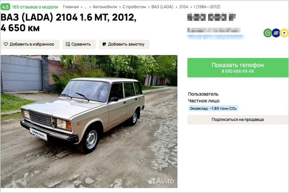
Task: Click the Avito watermark on the photo
Action: [x=161, y=181]
